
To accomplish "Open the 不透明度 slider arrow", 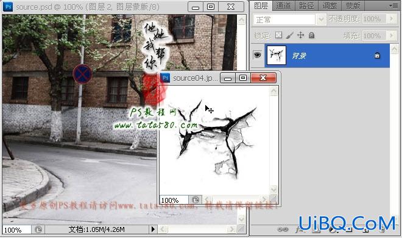I will click(392, 19).
